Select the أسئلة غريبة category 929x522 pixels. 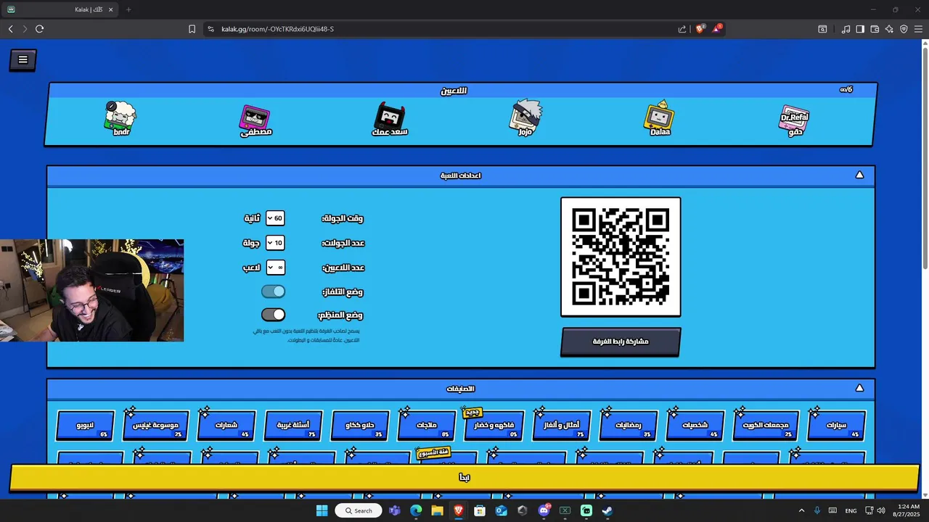point(294,426)
